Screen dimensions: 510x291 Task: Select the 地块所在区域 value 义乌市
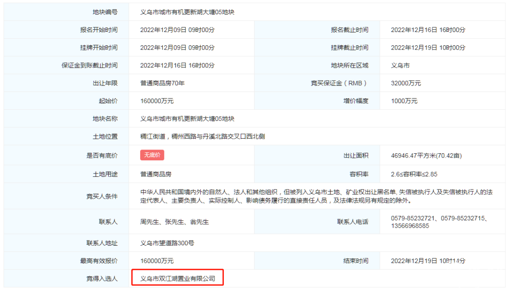(400, 66)
